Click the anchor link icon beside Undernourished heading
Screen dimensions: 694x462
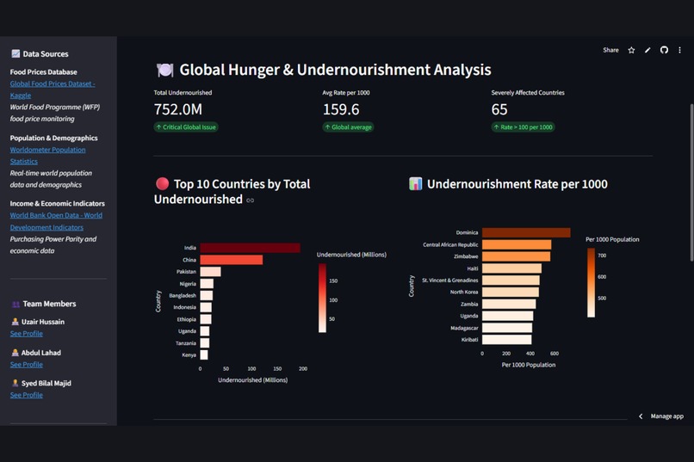pyautogui.click(x=250, y=200)
